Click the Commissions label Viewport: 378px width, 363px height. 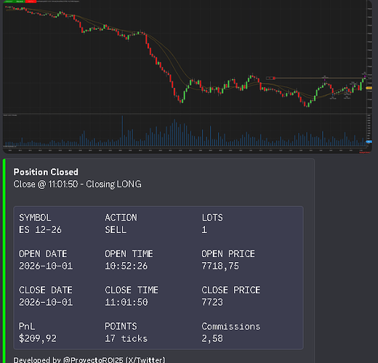point(231,326)
